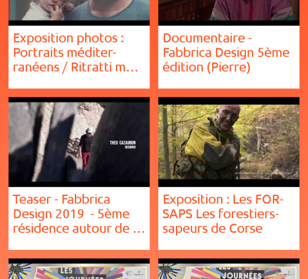Open 'Teaser - Fabbrica Design 2019' title
This screenshot has width=308, height=279.
[79, 214]
